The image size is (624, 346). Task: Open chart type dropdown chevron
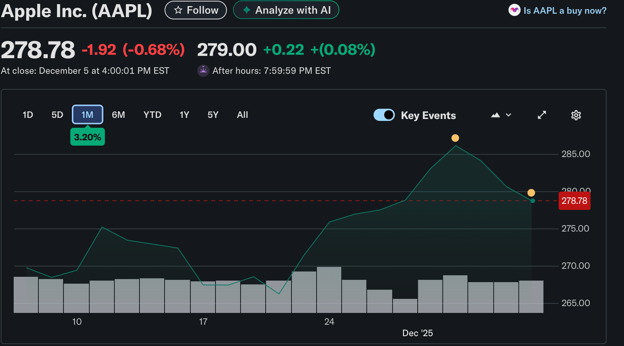[x=508, y=115]
